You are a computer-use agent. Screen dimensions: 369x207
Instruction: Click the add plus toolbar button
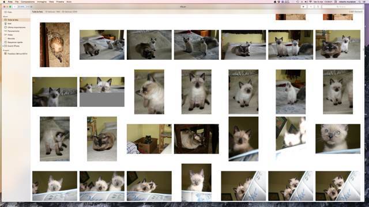[x=311, y=7]
